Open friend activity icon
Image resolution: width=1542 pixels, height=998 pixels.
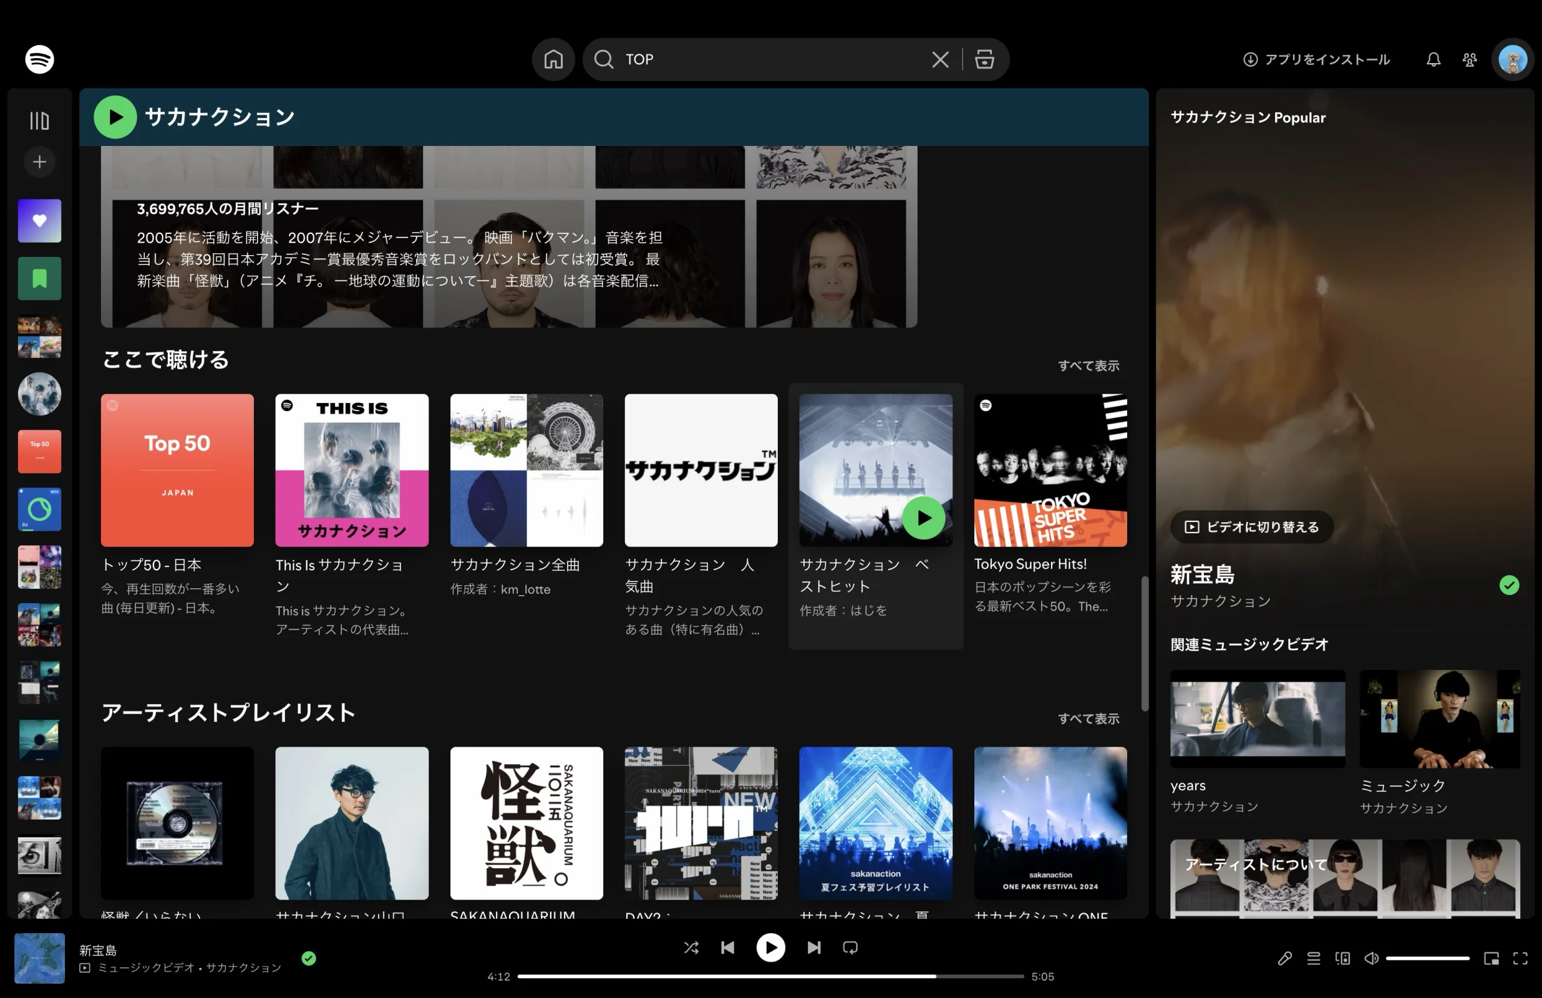[x=1470, y=60]
